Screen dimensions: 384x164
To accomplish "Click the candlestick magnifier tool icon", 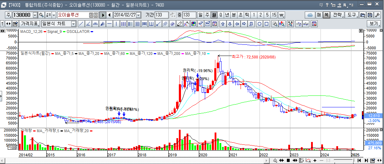I will (x=282, y=24).
